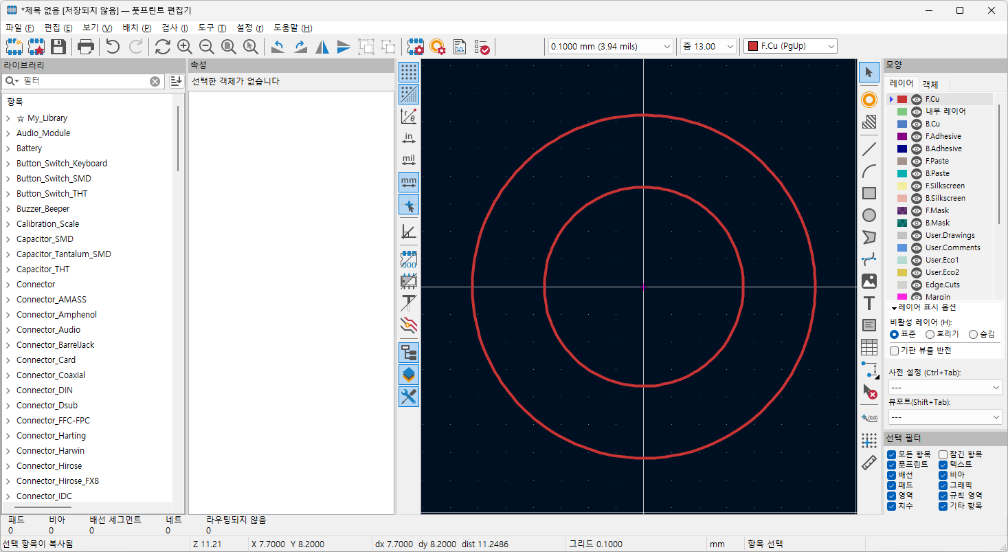Open pad properties defaults
The image size is (1008, 552).
[x=438, y=47]
